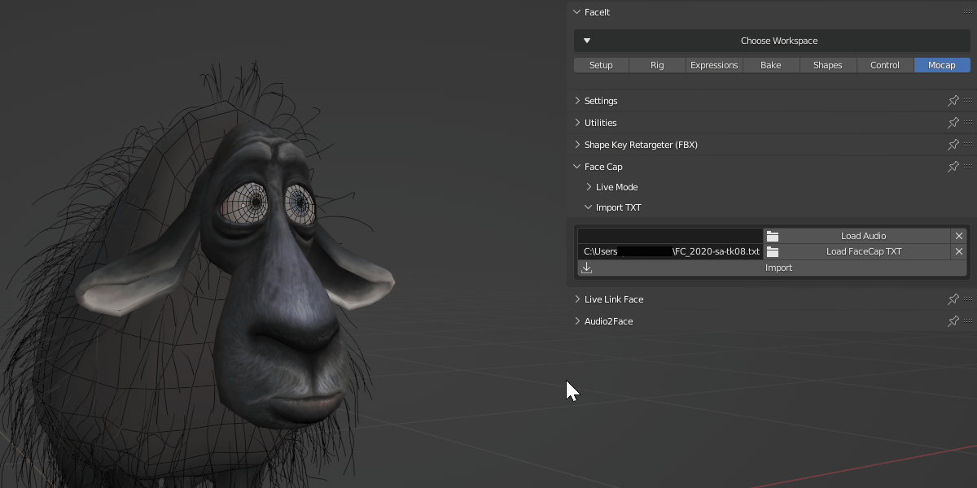Screen dimensions: 977x488
Task: Grab the Face Cap panel drag handle
Action: [x=967, y=167]
